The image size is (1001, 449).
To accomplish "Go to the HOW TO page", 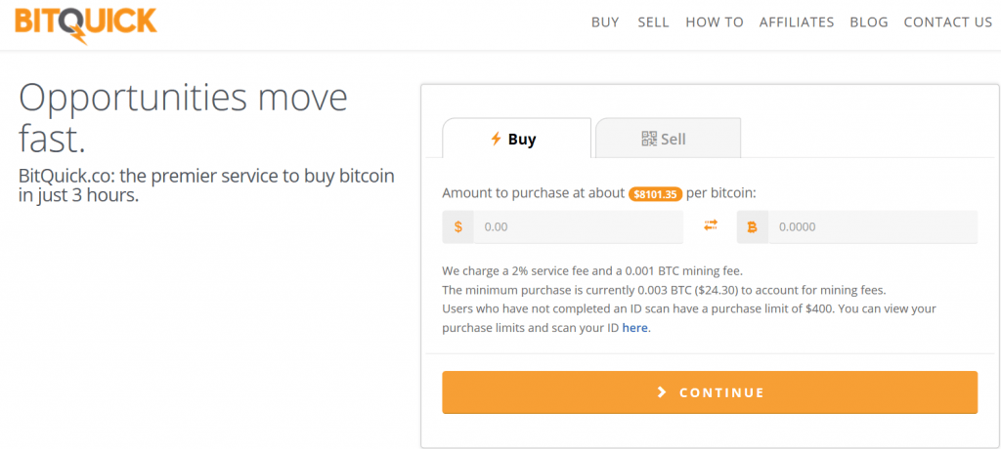I will 715,22.
